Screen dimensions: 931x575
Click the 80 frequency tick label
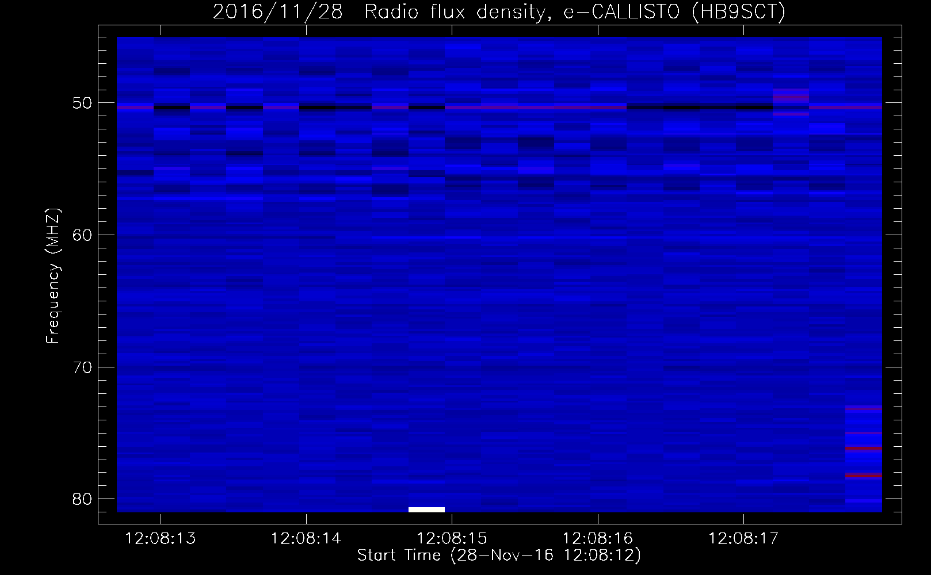point(82,499)
